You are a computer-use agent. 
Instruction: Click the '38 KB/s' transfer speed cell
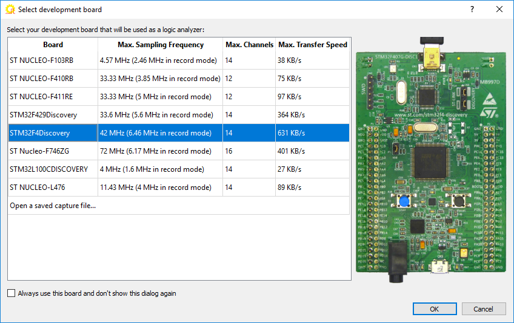[313, 60]
